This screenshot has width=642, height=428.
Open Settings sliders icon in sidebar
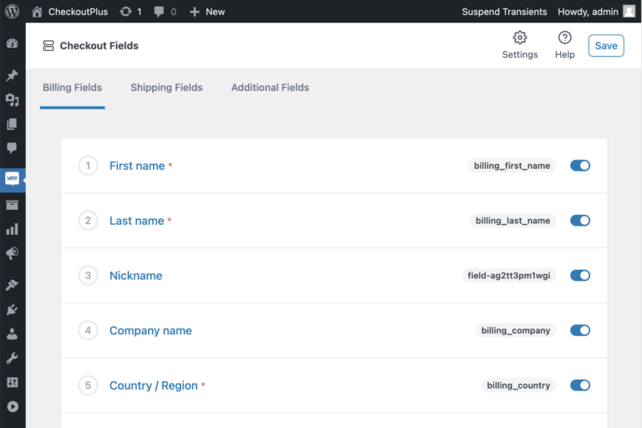(x=13, y=382)
